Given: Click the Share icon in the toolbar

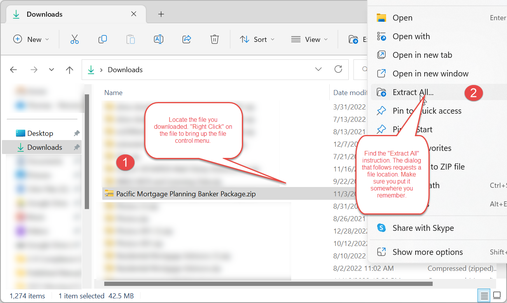Looking at the screenshot, I should 187,39.
